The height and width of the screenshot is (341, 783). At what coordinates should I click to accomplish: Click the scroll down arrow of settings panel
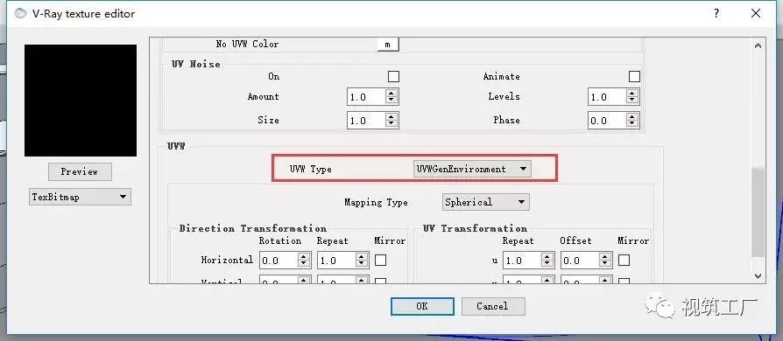click(758, 275)
